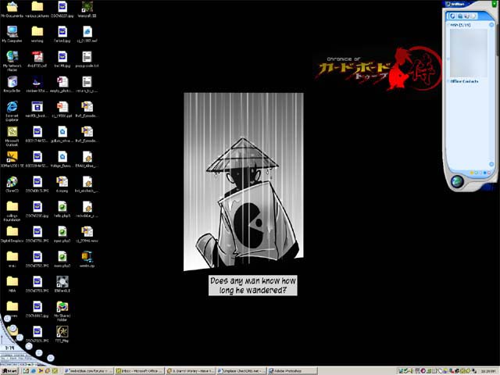500x375 pixels.
Task: Open the Start menu
Action: click(9, 371)
